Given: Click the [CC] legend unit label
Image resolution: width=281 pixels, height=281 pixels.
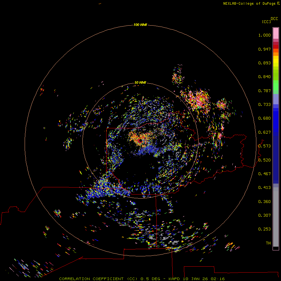Looking at the screenshot, I should pos(266,22).
